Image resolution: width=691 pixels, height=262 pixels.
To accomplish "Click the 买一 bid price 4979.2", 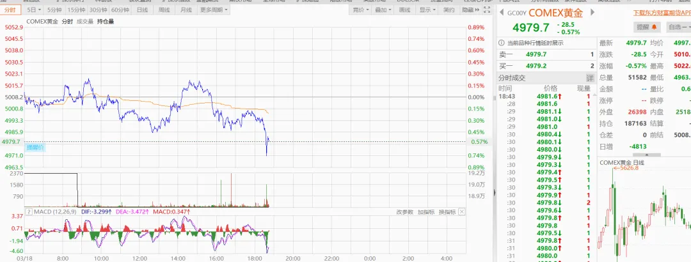I will tap(536, 66).
